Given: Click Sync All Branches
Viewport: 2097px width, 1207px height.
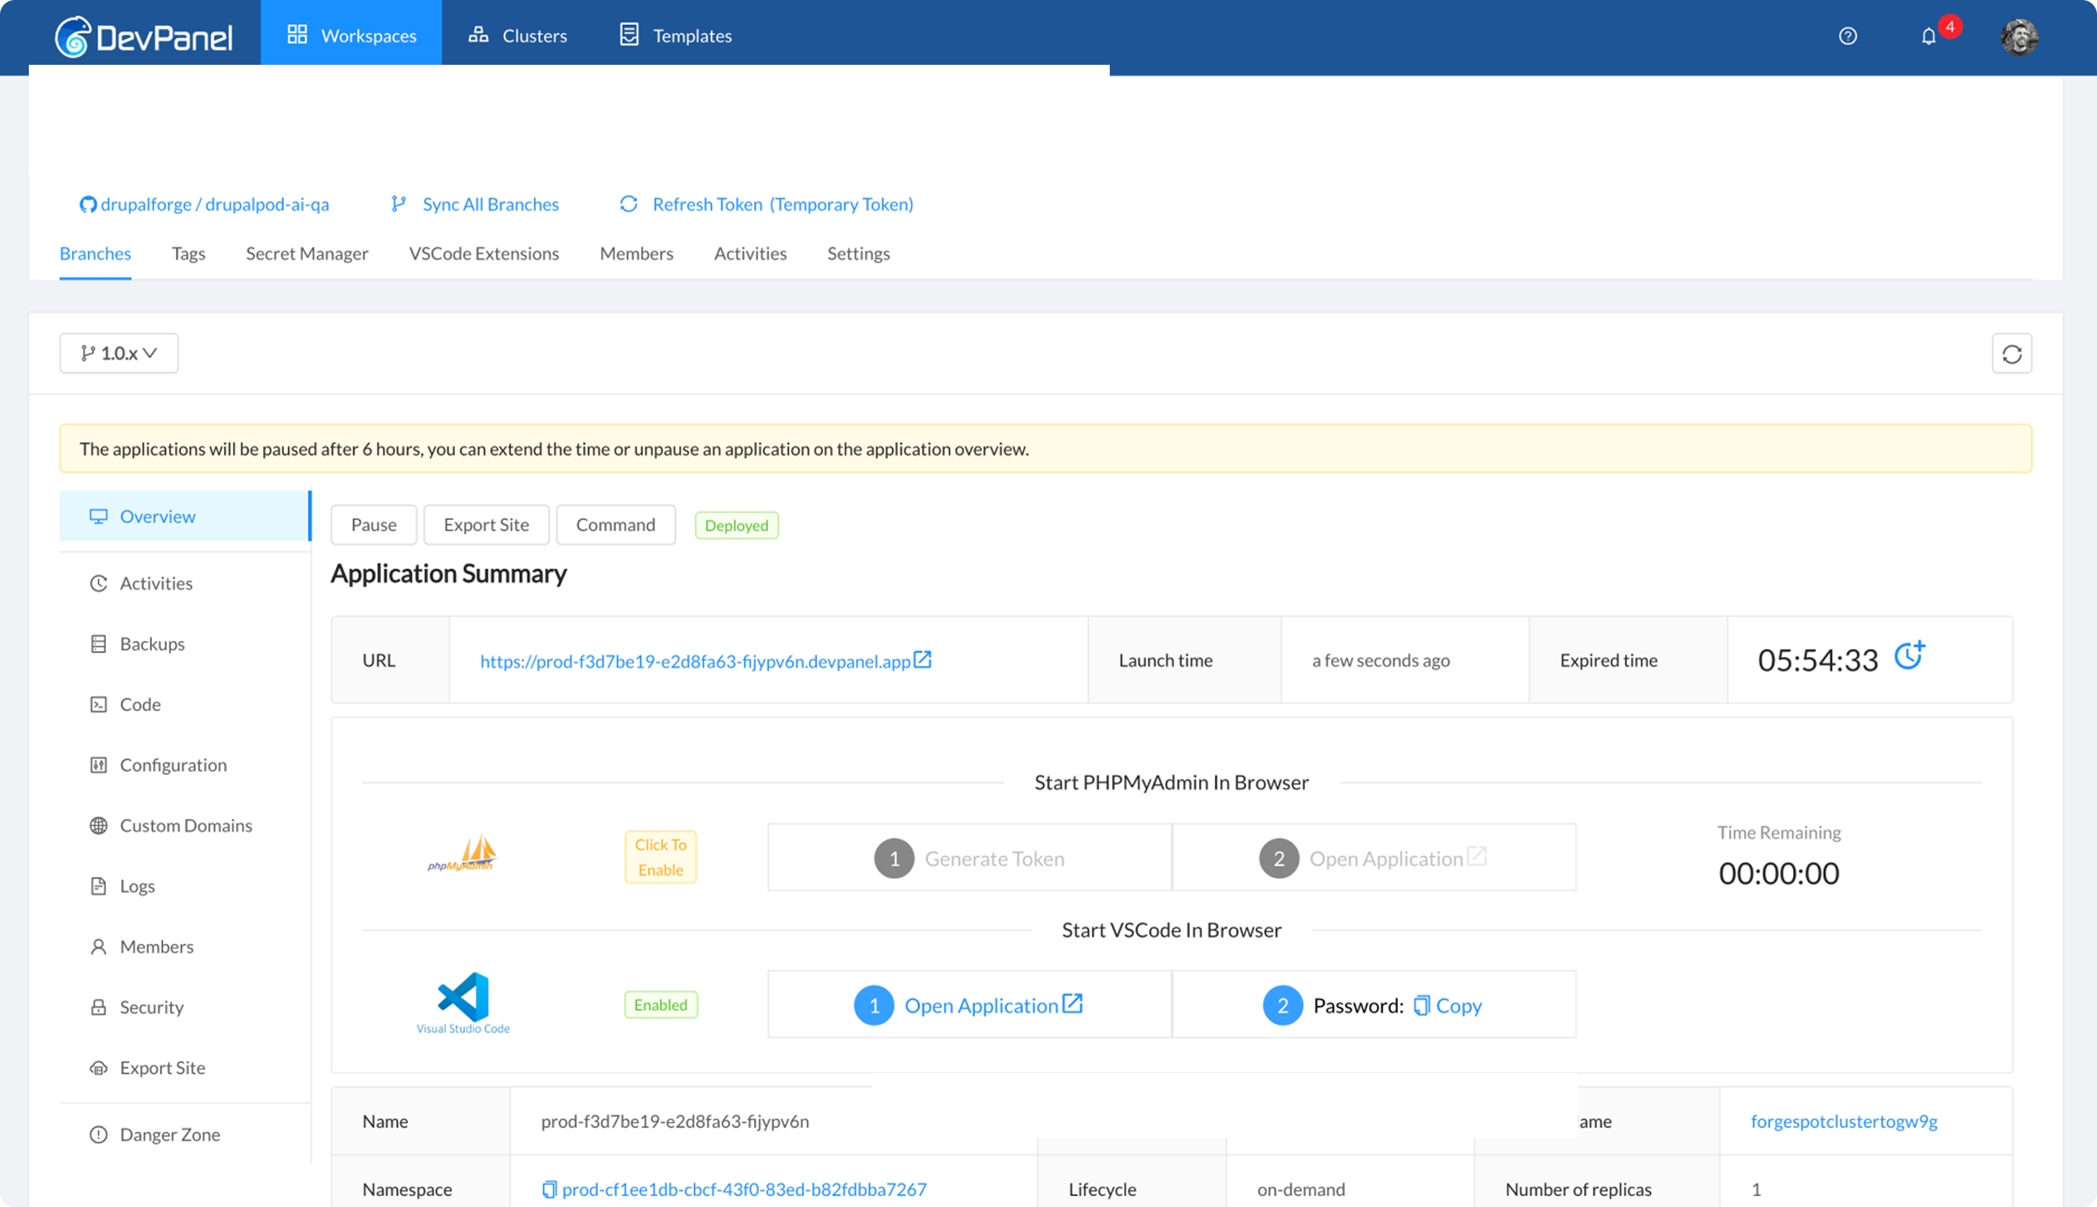Looking at the screenshot, I should tap(491, 204).
